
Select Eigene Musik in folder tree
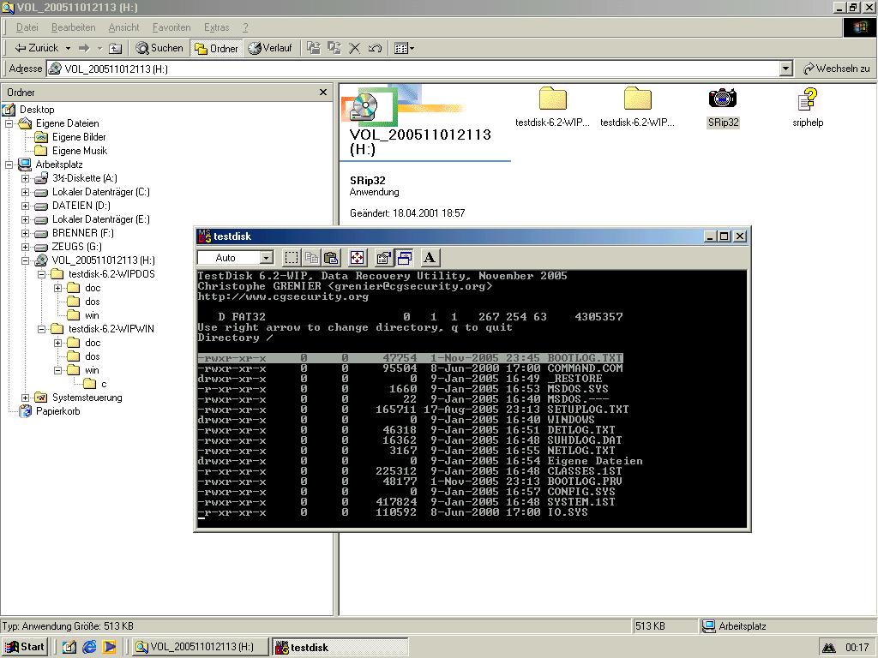(80, 151)
